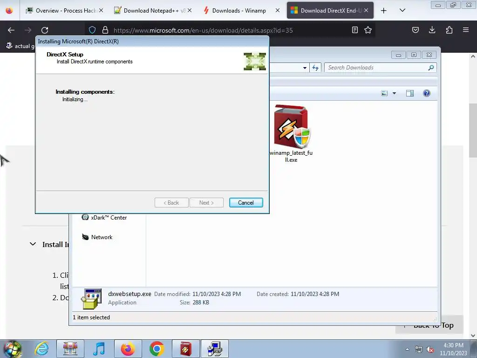Click the site security padlock icon

(x=105, y=30)
